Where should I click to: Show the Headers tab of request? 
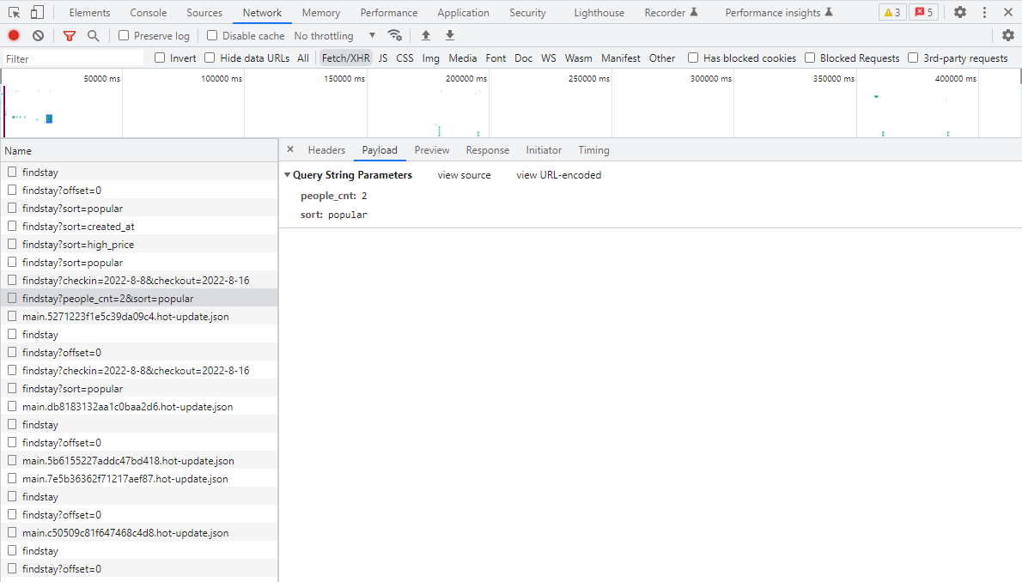[326, 150]
